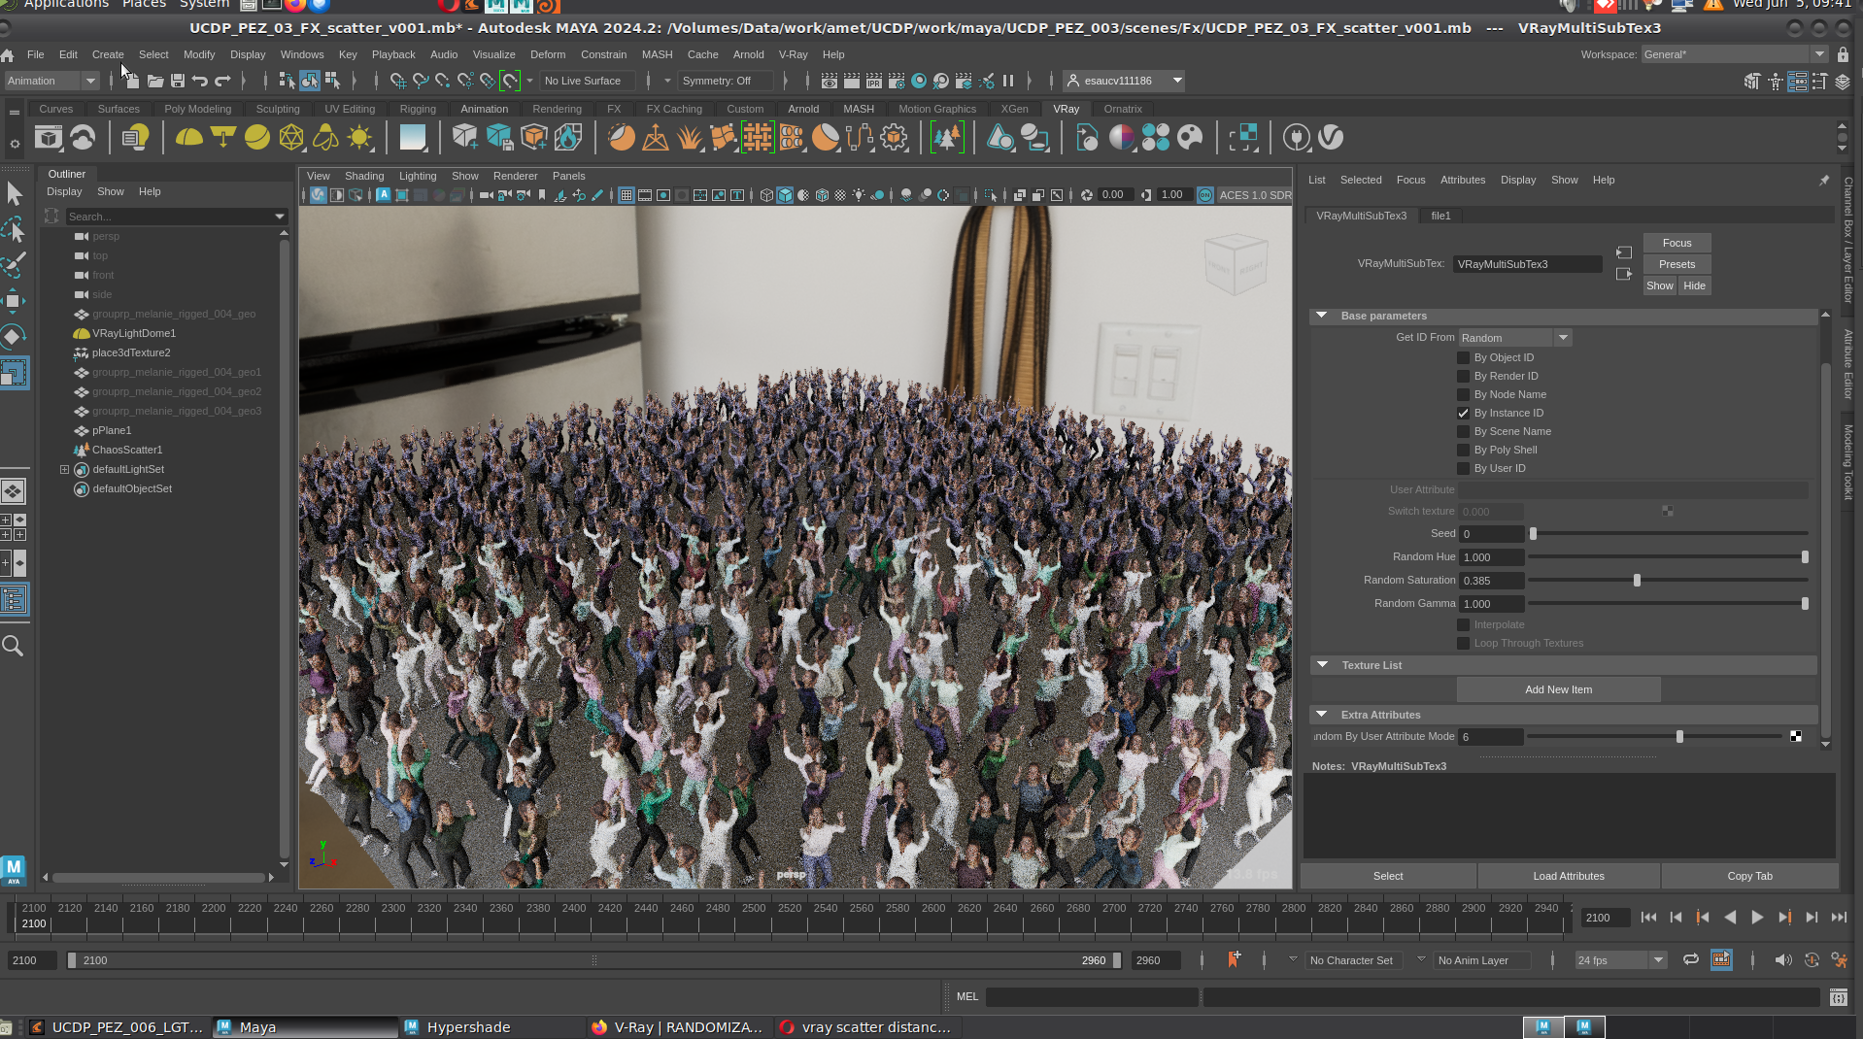This screenshot has width=1863, height=1039.
Task: Click the Hide button
Action: [1694, 285]
